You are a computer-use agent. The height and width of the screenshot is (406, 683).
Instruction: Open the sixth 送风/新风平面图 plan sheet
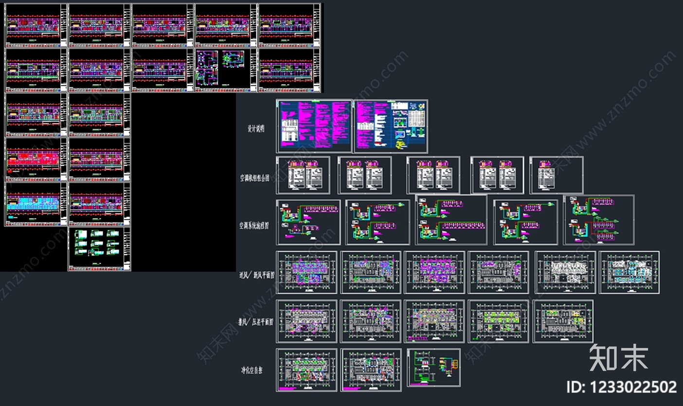(629, 272)
